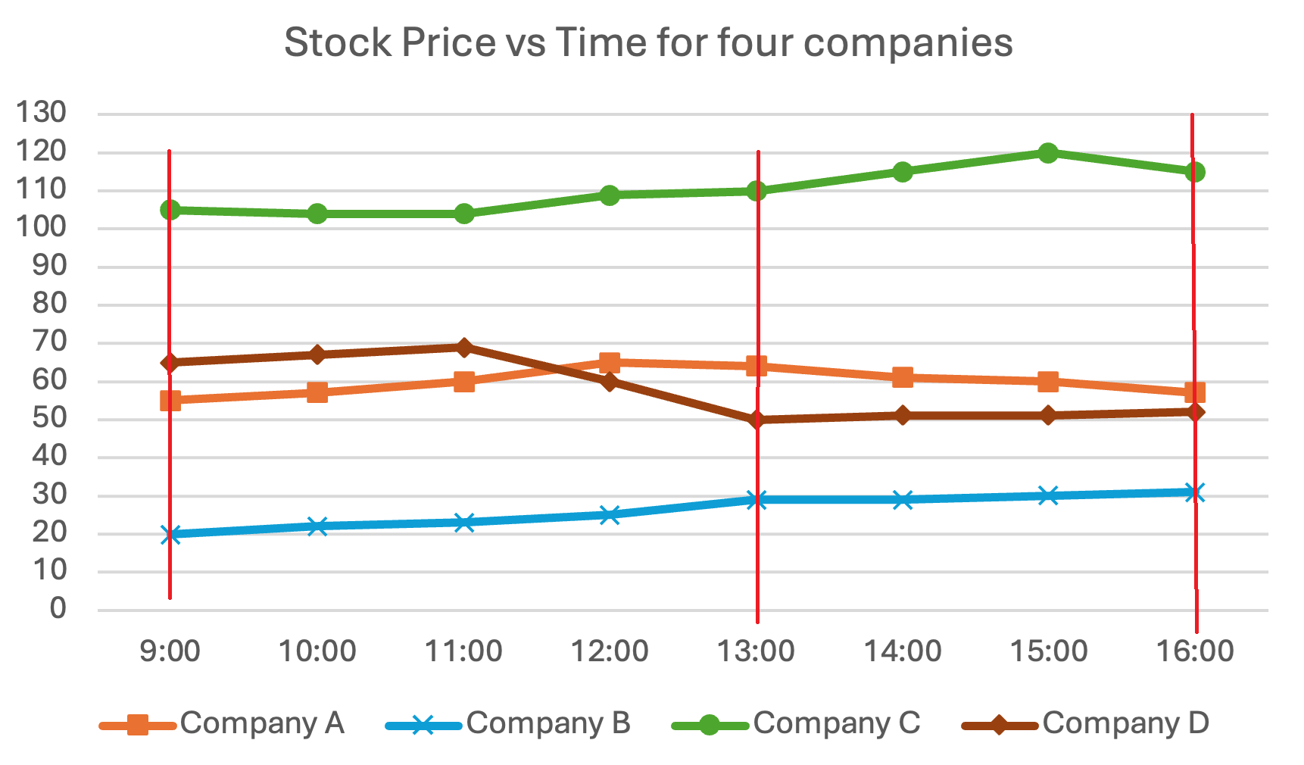Select Company B's cross marker at 10:00
The width and height of the screenshot is (1304, 765).
[317, 526]
